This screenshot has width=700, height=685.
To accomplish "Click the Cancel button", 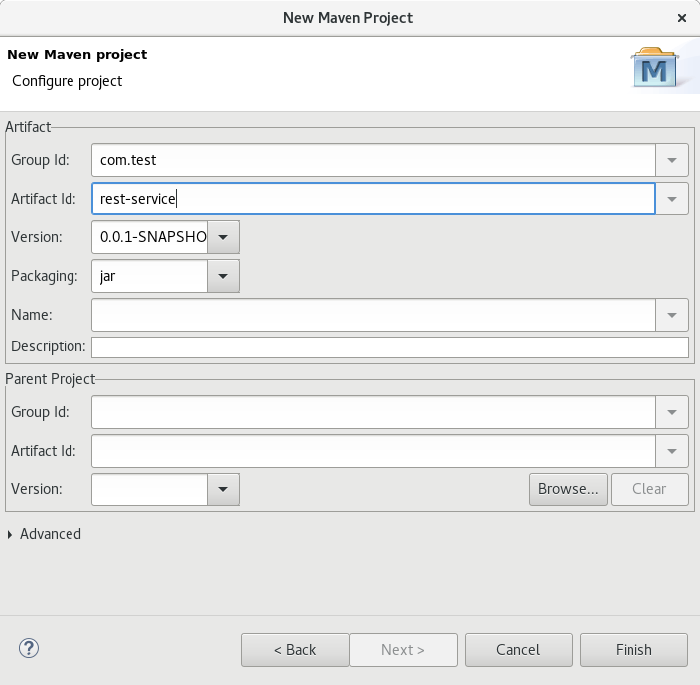I will [518, 650].
